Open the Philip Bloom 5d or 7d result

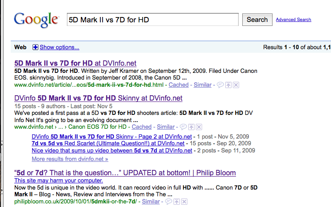tap(125, 173)
